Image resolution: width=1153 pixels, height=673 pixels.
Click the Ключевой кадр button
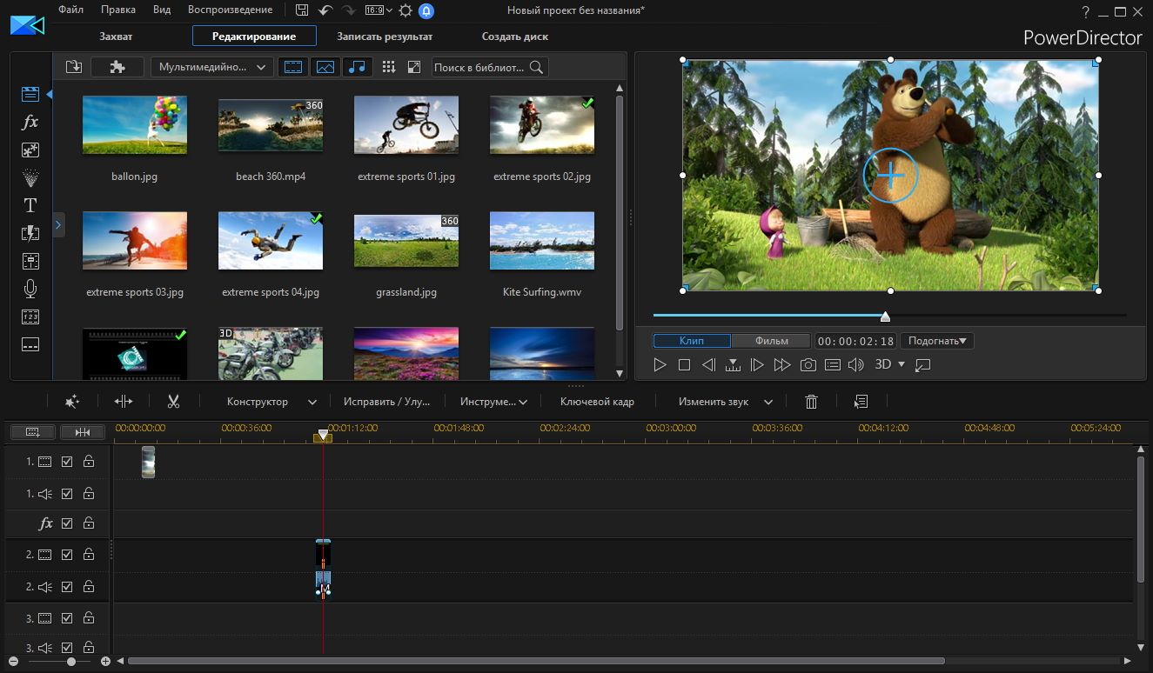(597, 402)
